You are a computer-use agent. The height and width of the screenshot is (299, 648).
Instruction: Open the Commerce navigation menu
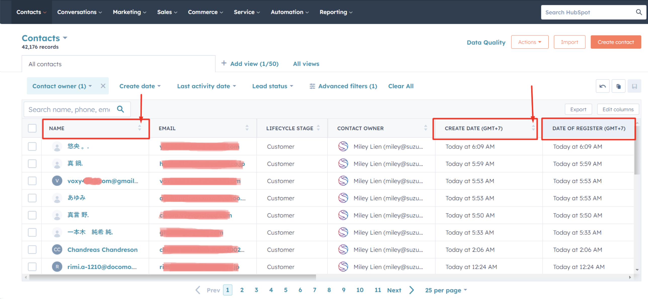click(x=205, y=12)
